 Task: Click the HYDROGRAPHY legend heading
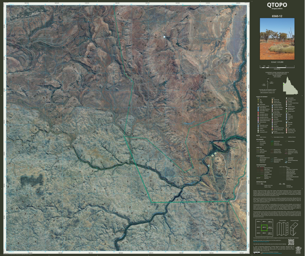click(261, 156)
